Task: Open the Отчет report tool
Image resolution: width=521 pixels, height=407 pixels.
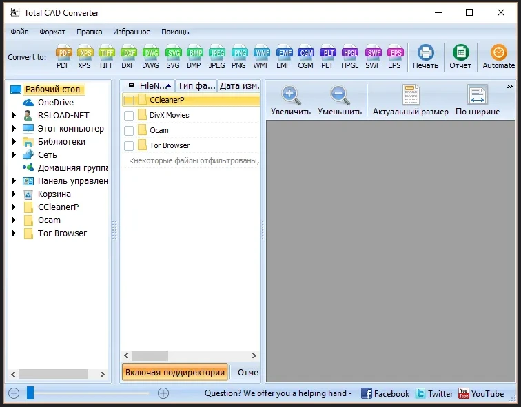Action: [x=460, y=56]
